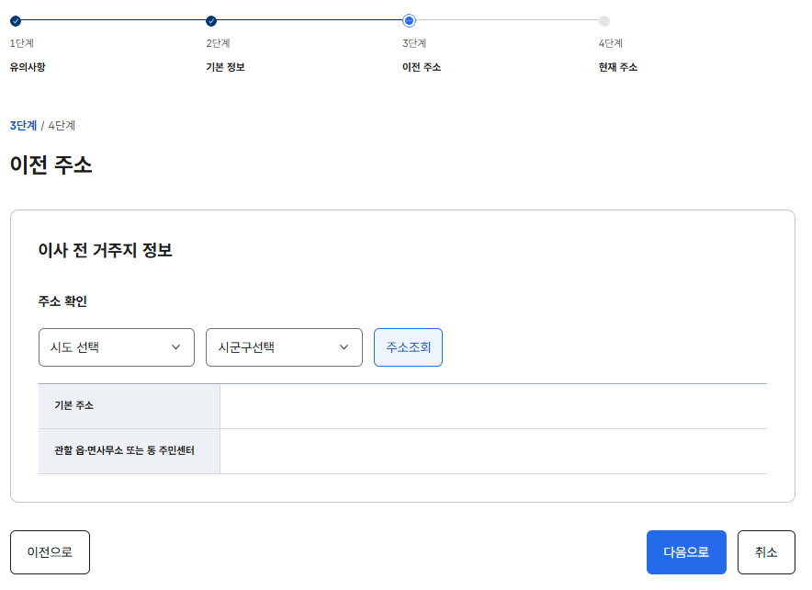
Task: Click the step 4 inactive gray dot
Action: click(x=604, y=21)
